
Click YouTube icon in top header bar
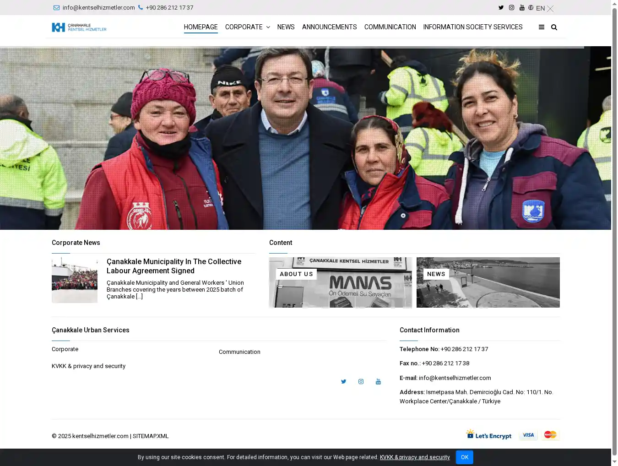click(x=522, y=7)
